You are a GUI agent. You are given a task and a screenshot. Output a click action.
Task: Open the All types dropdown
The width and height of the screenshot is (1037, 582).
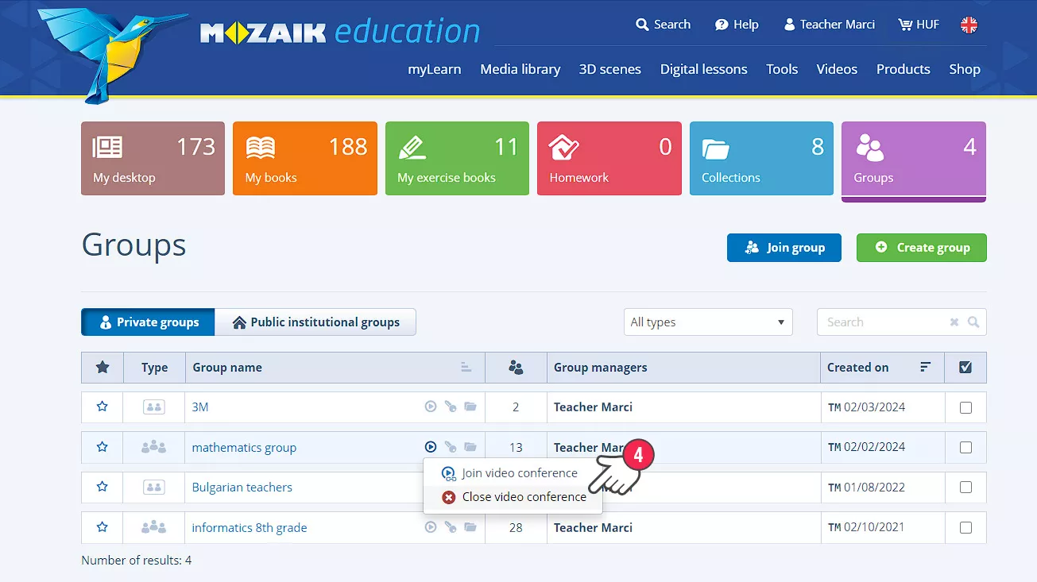[x=707, y=322]
